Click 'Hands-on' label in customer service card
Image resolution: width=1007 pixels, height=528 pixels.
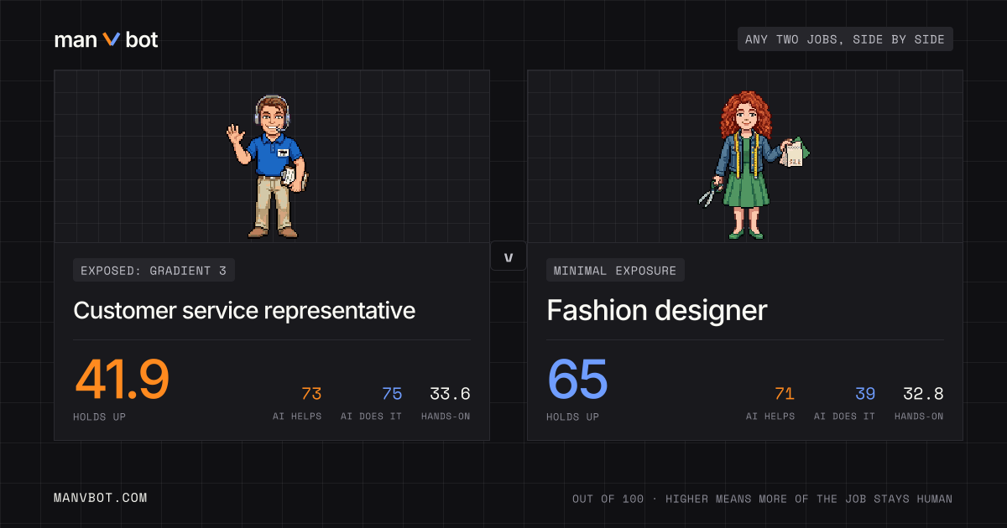tap(446, 417)
